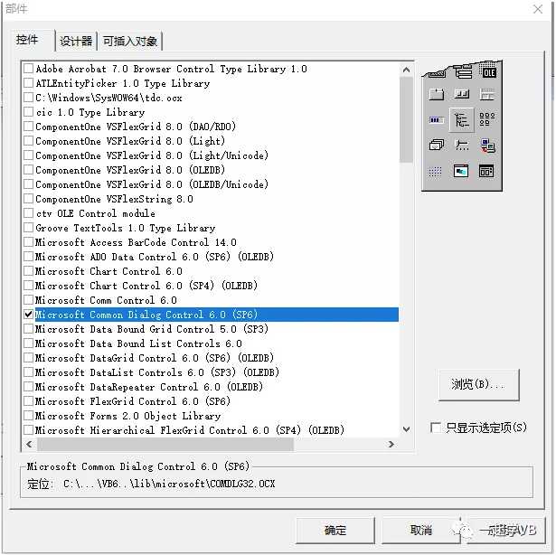Click the horizontal scroll left arrow

pyautogui.click(x=30, y=444)
